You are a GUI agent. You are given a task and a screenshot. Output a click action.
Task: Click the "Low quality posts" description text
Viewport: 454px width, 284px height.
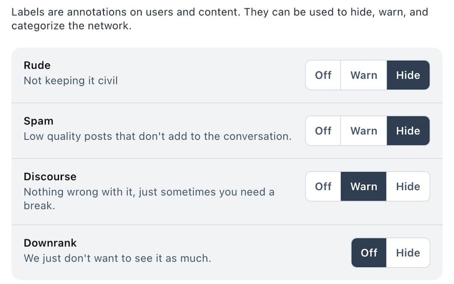point(157,136)
